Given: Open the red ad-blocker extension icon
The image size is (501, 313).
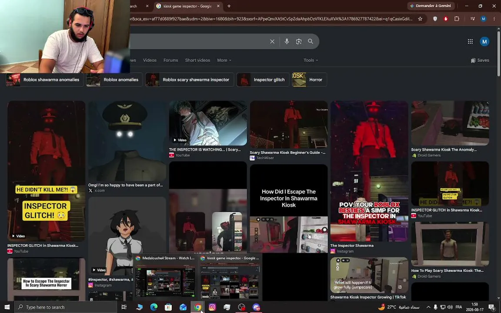Looking at the screenshot, I should 446,19.
